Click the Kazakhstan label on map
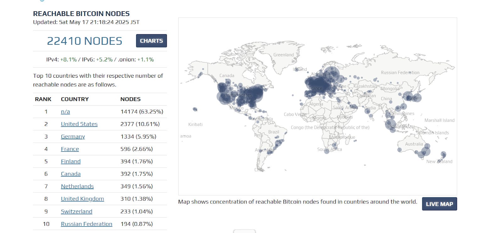 365,86
